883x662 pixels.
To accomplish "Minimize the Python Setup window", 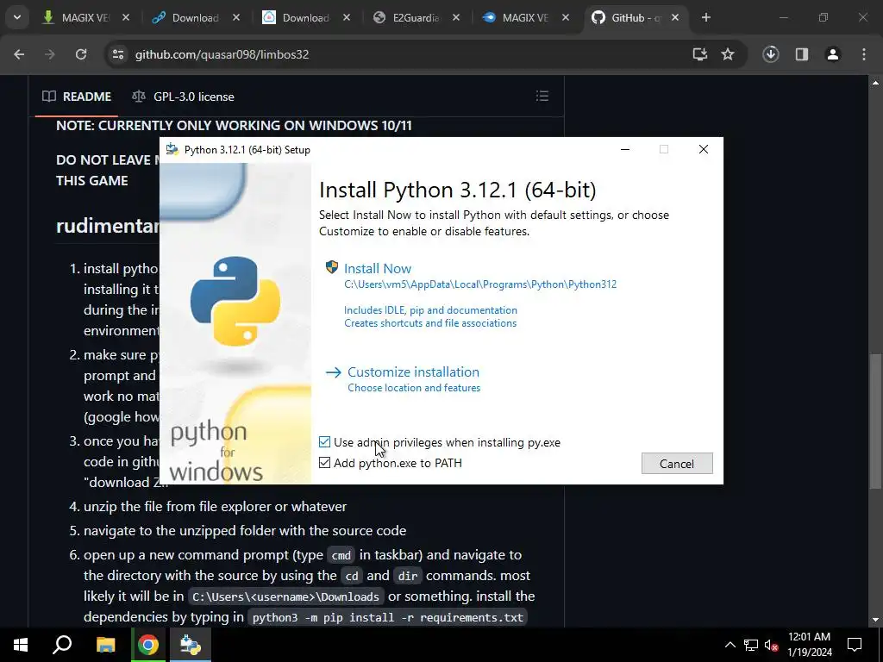I will click(625, 149).
